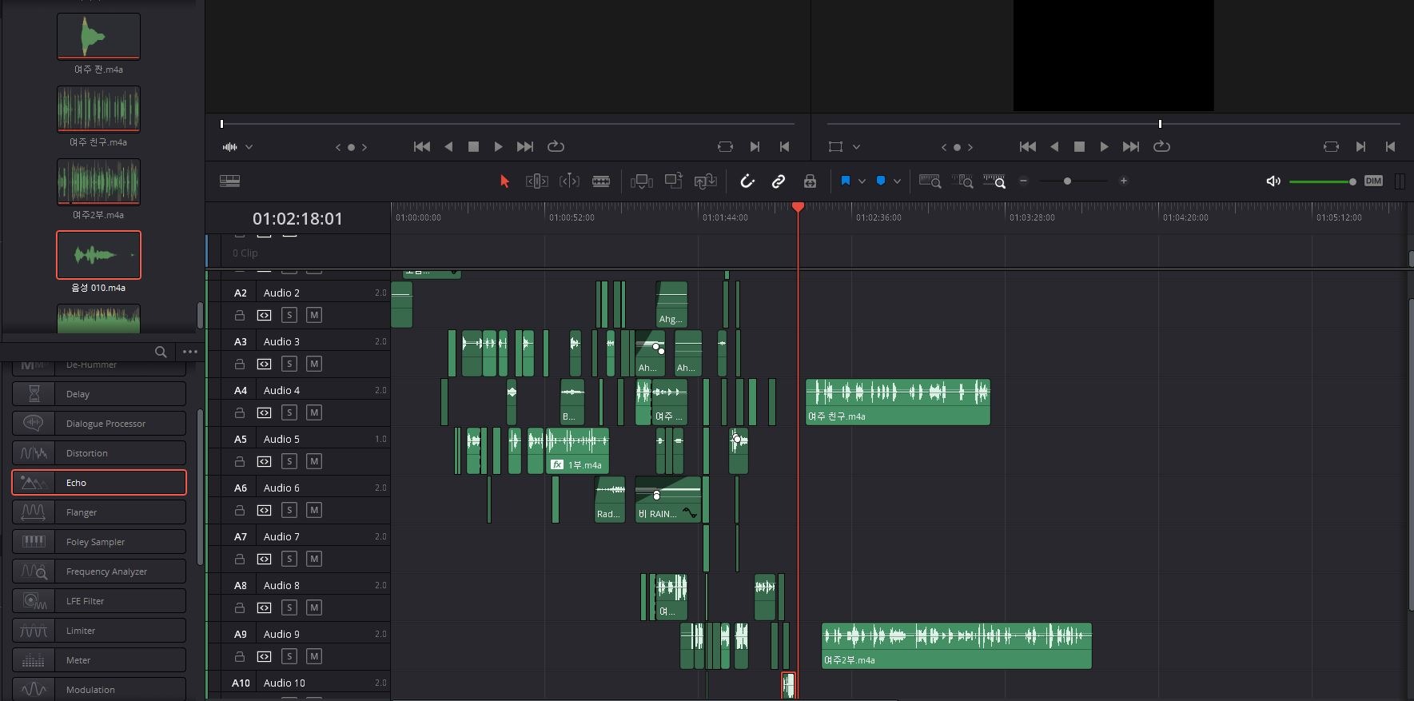
Task: Open the flag color dropdown arrow
Action: [x=862, y=181]
